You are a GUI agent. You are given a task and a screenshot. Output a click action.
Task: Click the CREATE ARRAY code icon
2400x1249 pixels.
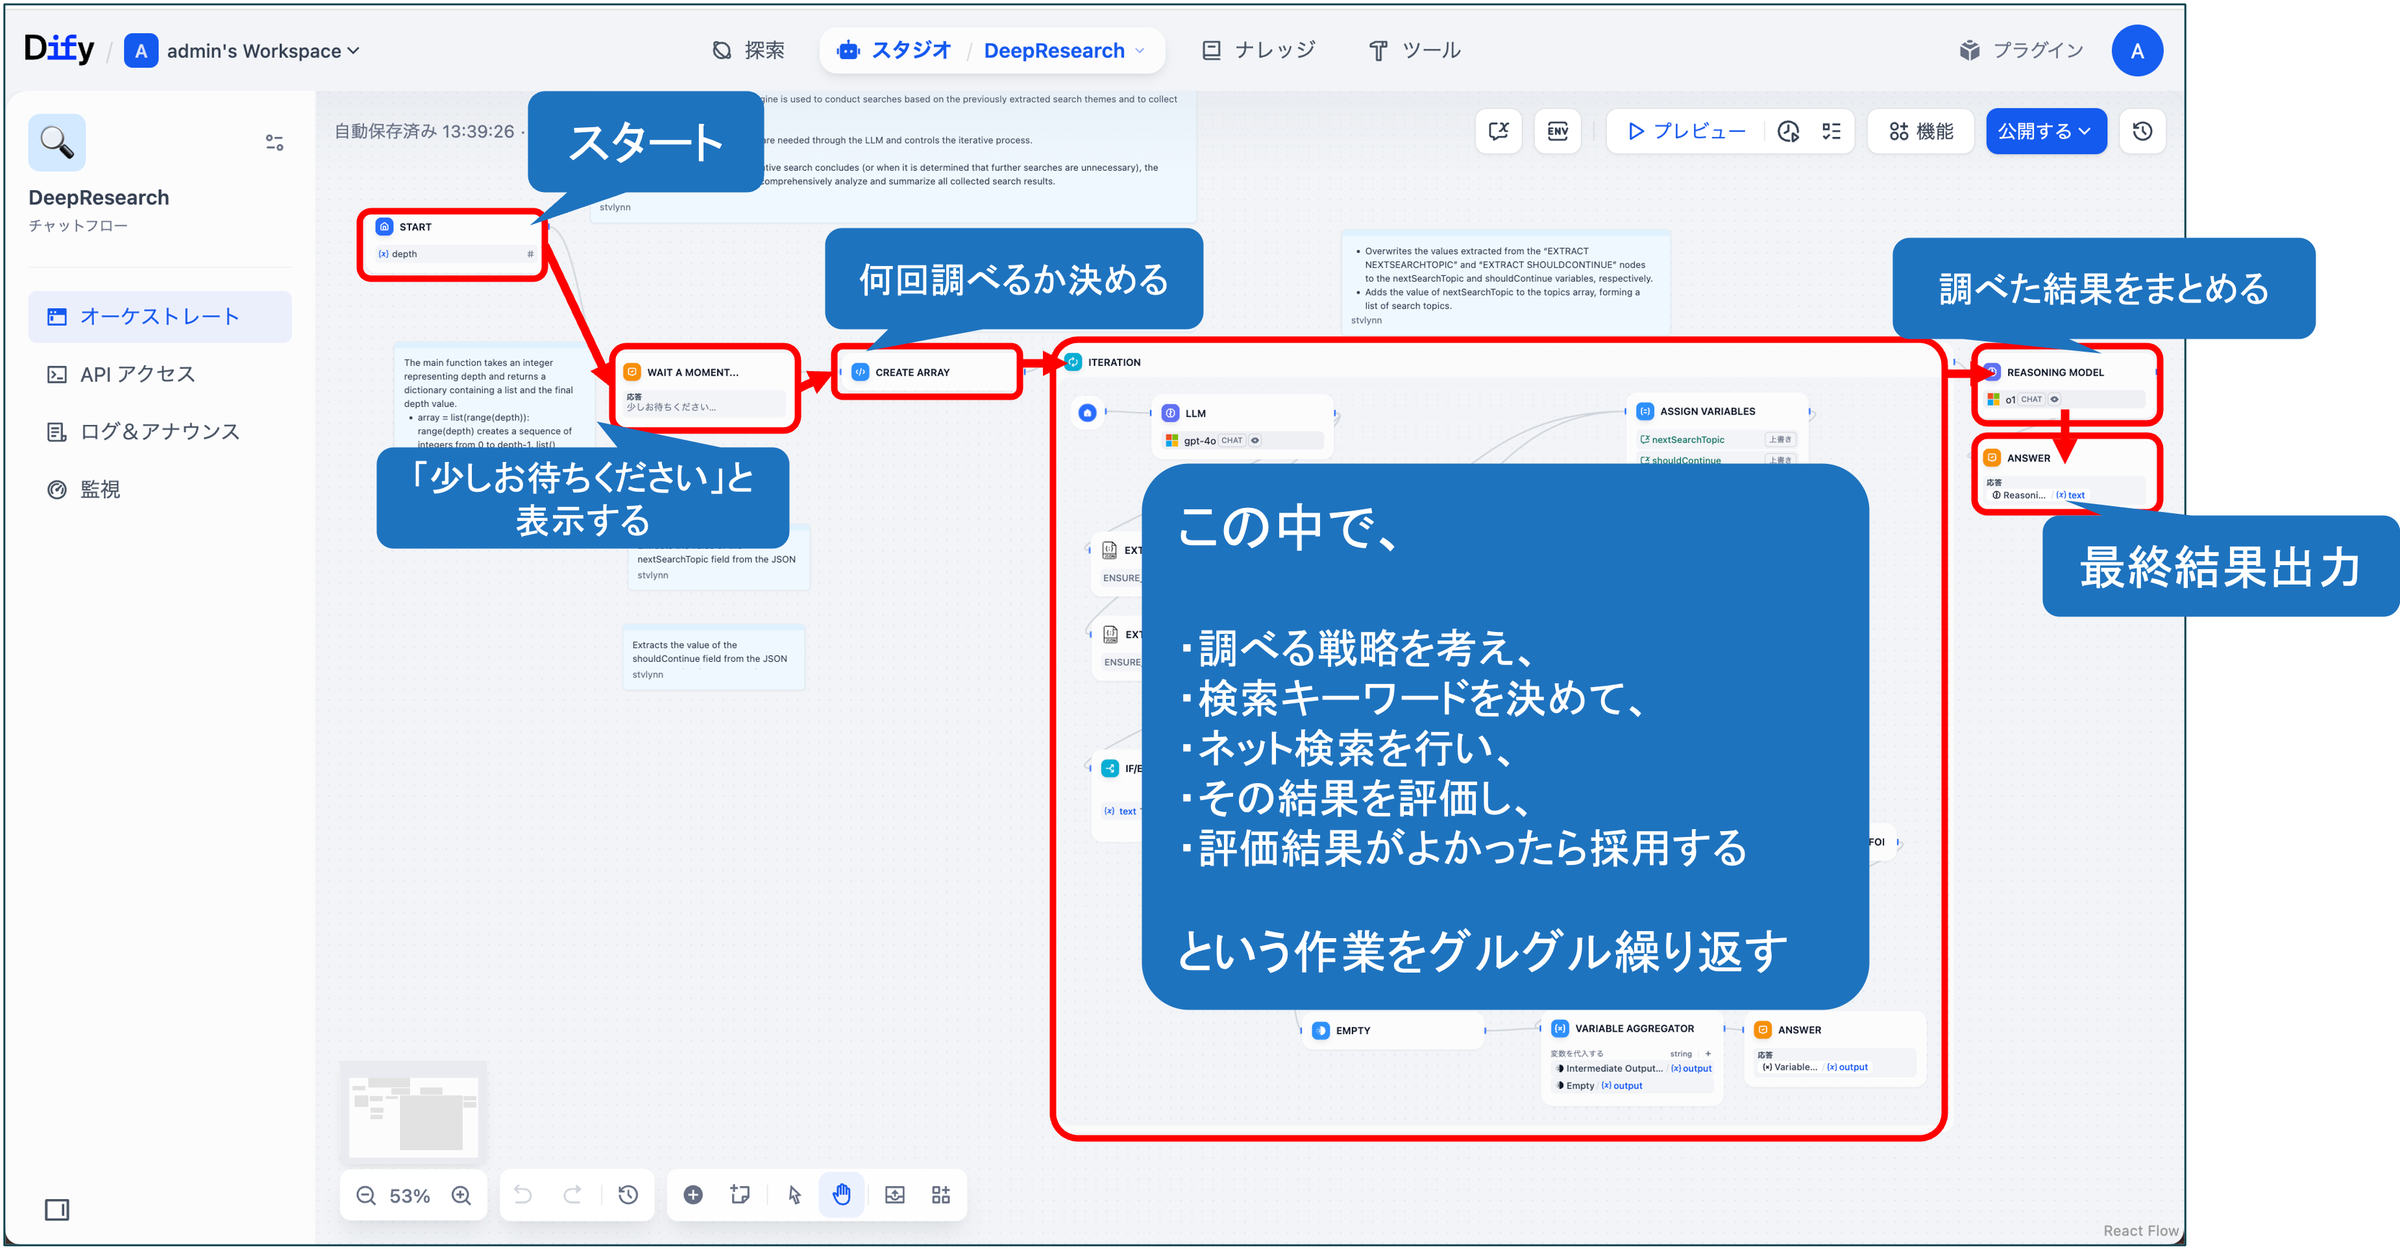(x=860, y=372)
